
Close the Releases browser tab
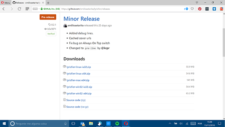43,3
